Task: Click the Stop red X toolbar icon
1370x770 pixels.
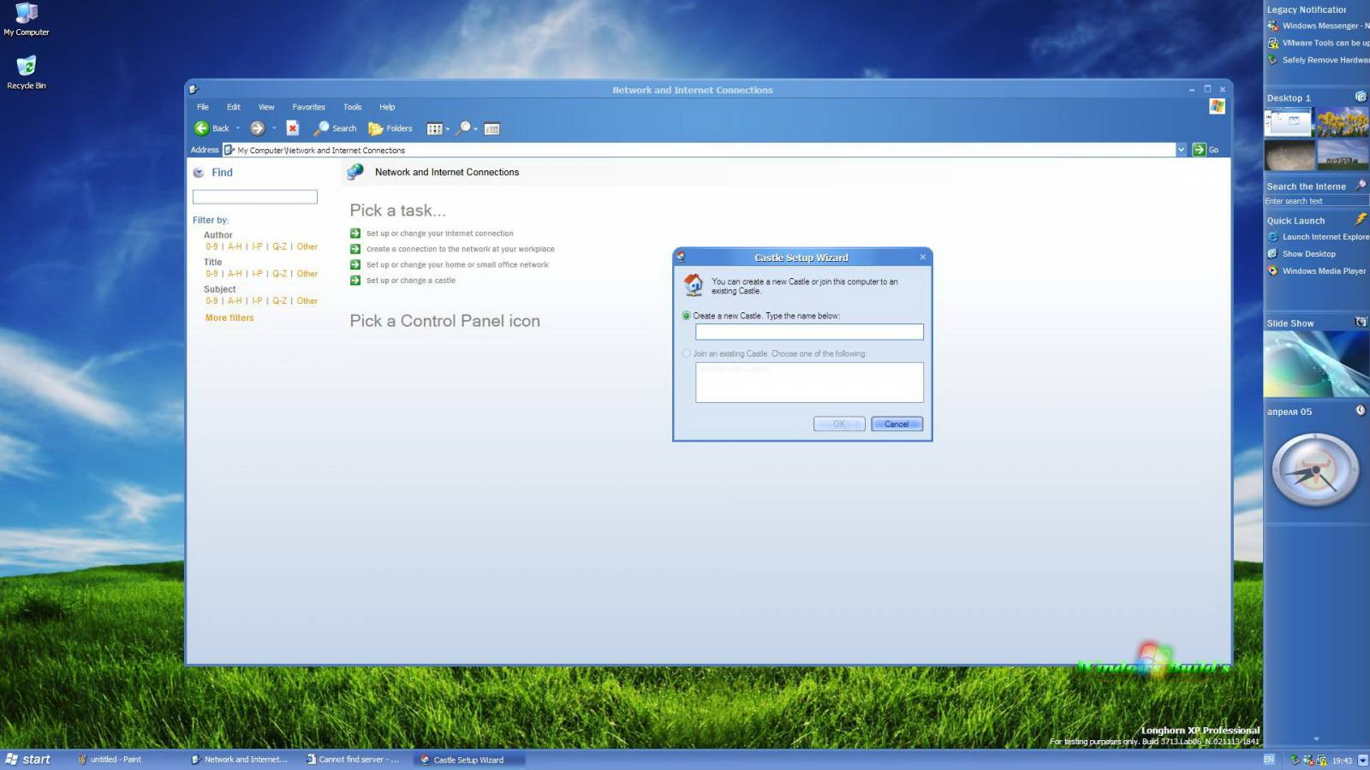Action: click(292, 128)
